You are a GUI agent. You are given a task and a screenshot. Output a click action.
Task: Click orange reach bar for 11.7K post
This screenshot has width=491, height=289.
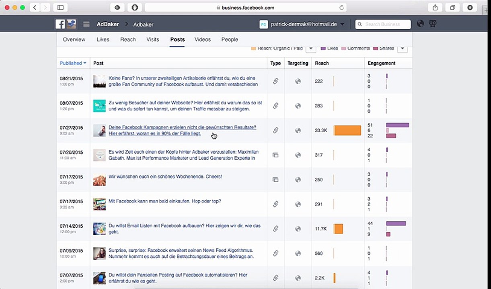(x=338, y=229)
